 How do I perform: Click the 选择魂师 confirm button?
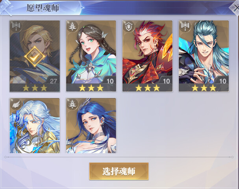(119, 171)
